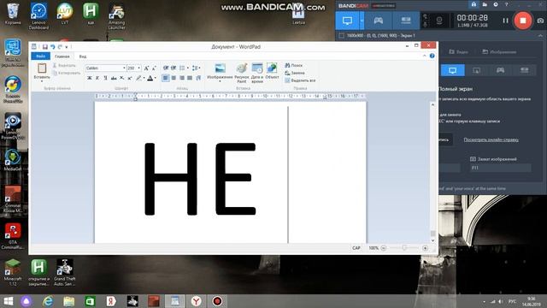Viewport: 547px width, 308px height.
Task: Open the Windows Start button
Action: [8, 301]
